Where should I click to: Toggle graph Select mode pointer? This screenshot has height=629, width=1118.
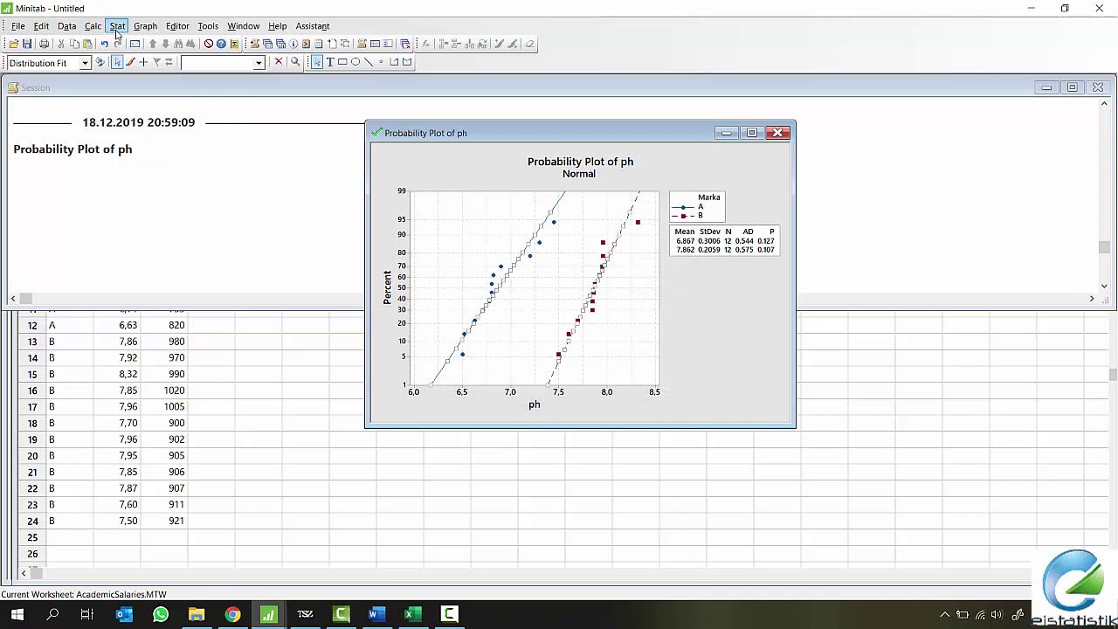117,62
